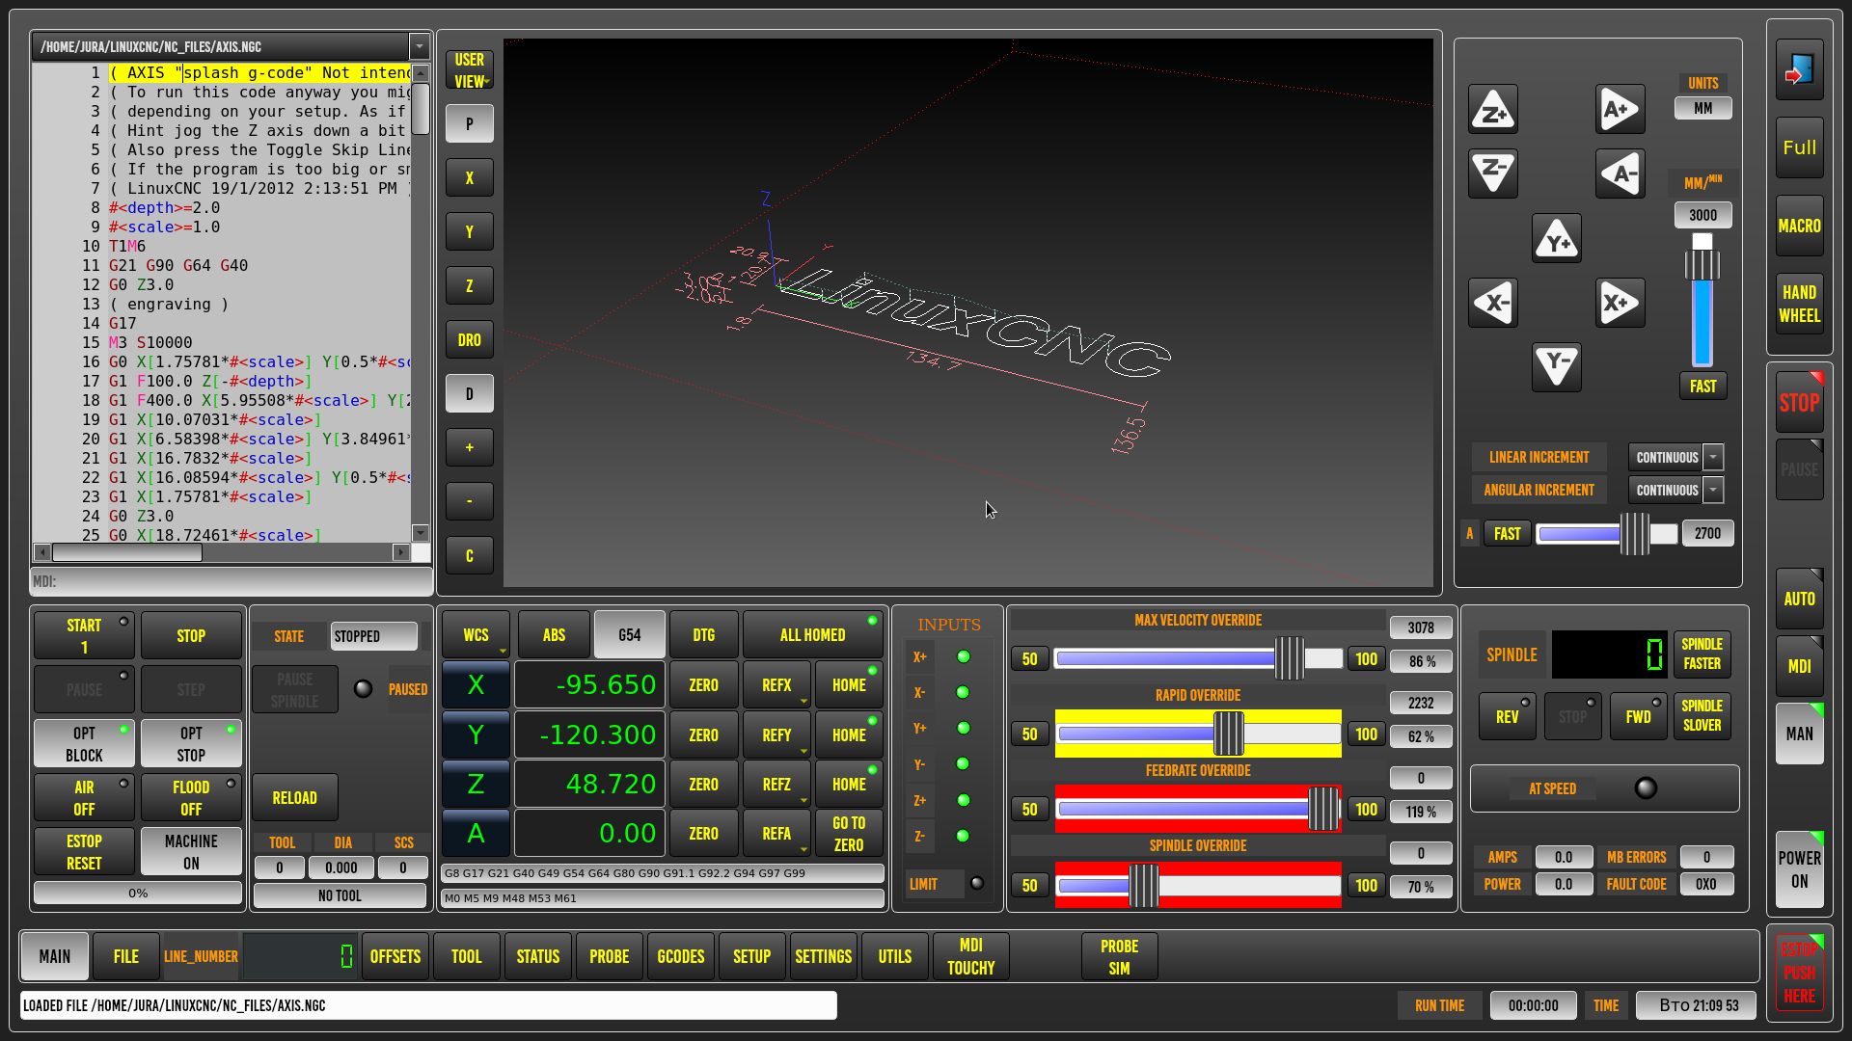This screenshot has width=1852, height=1041.
Task: Click the Y axis label in DRO
Action: click(x=476, y=734)
